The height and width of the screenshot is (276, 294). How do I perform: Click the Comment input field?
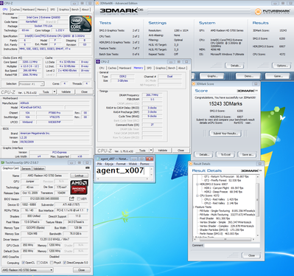pos(232,246)
